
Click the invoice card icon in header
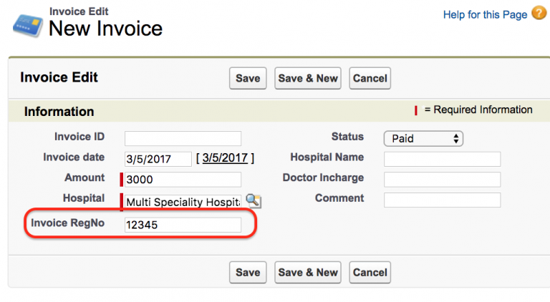[x=26, y=24]
